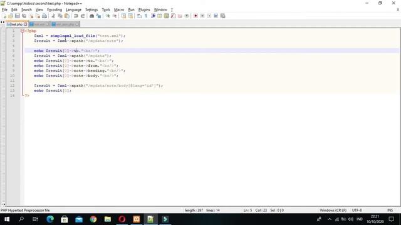Open the Window menu
Screen dimensions: 401x225
[160, 10]
